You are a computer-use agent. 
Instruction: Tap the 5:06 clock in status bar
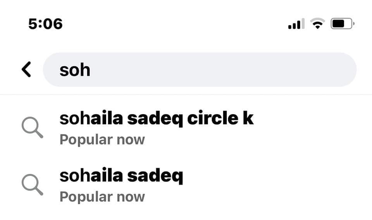[x=45, y=24]
